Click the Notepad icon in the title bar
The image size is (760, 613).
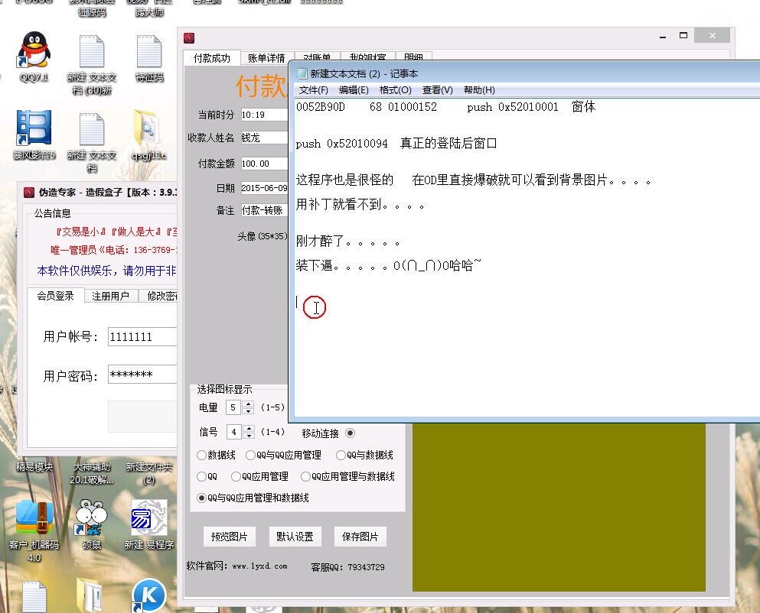[302, 73]
